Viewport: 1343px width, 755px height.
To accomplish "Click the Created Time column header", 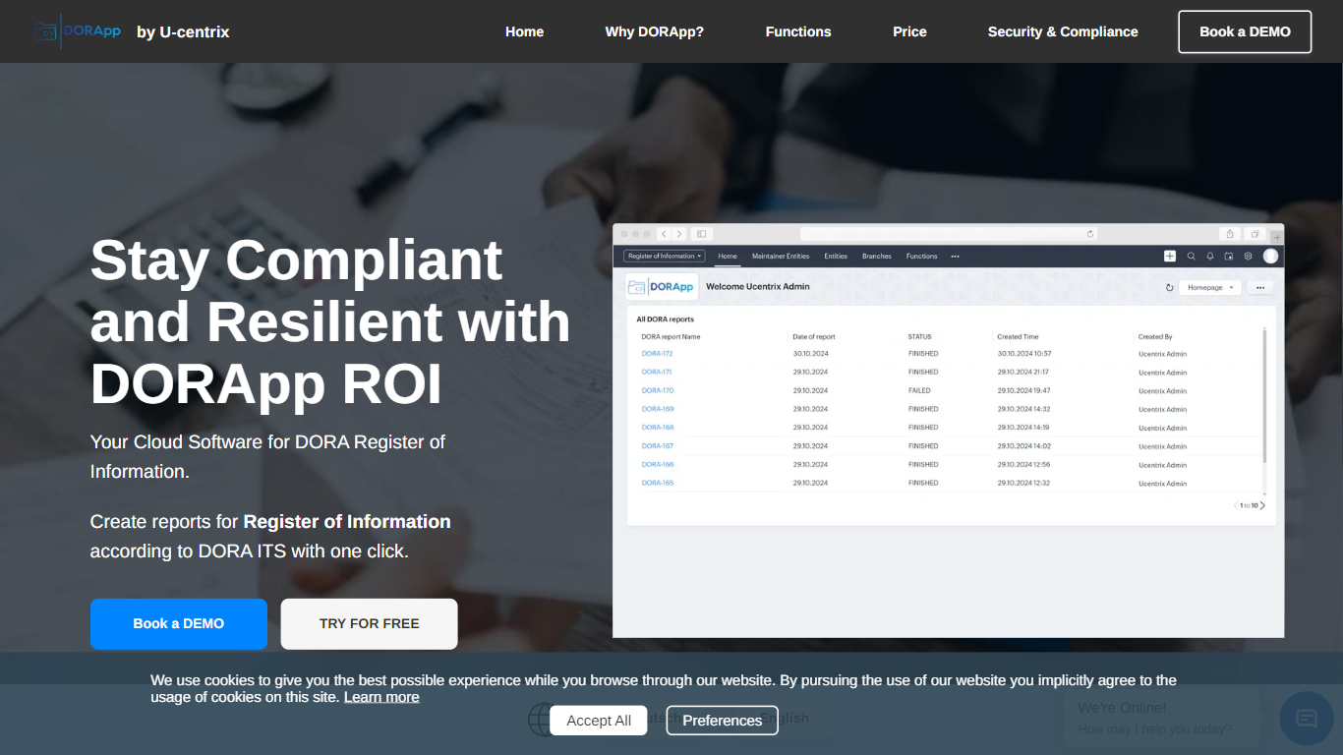I will tap(1018, 337).
